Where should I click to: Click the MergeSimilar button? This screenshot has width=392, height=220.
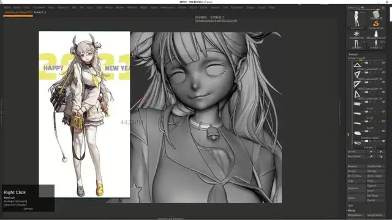(x=375, y=215)
